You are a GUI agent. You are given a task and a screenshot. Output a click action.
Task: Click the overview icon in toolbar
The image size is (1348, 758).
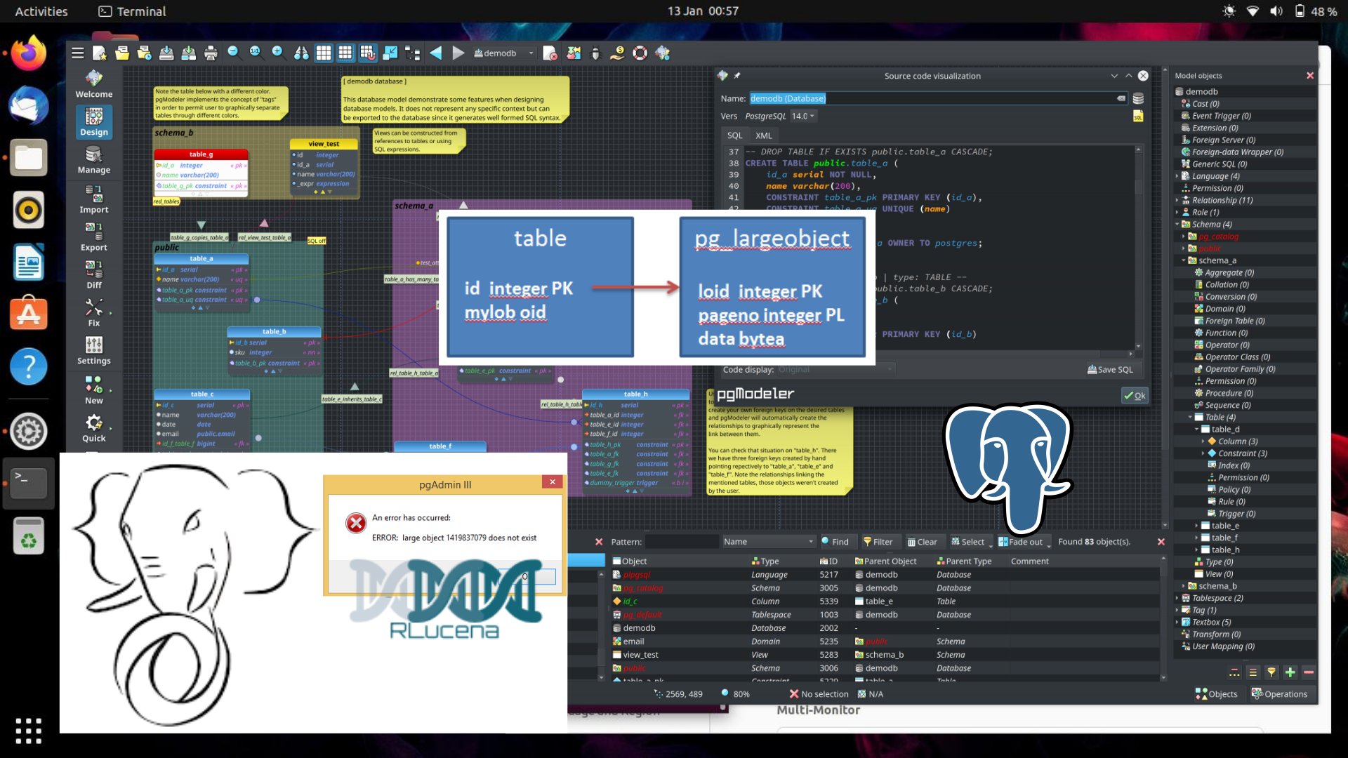tap(390, 53)
